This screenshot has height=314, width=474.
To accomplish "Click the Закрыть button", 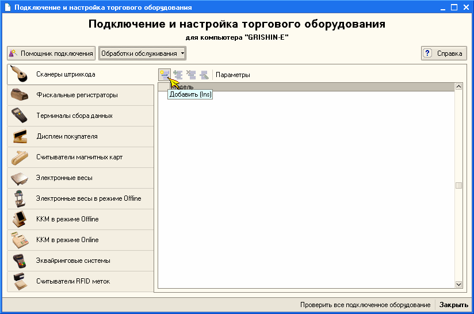I will tap(454, 305).
